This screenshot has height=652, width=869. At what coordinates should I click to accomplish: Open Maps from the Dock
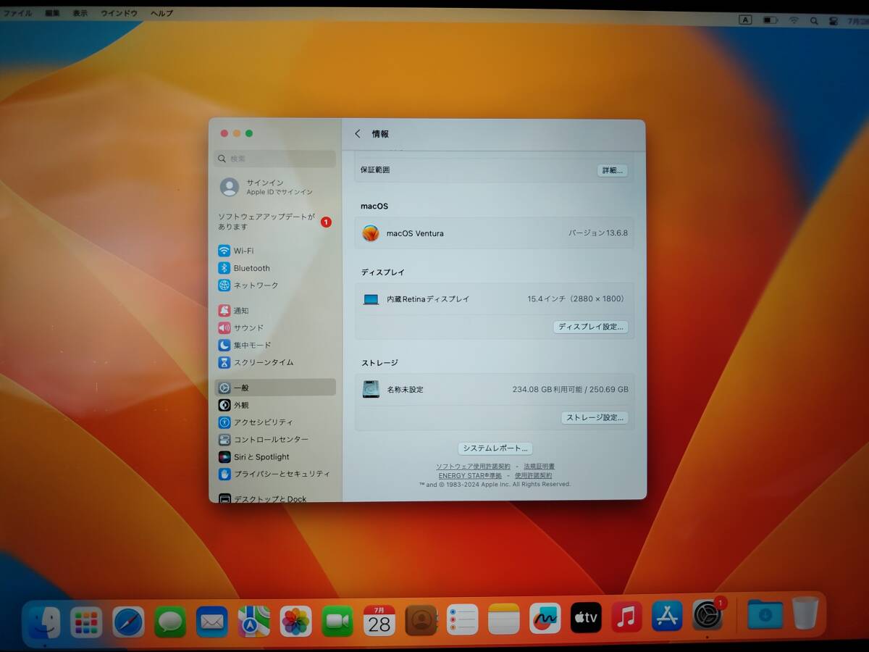pos(253,621)
